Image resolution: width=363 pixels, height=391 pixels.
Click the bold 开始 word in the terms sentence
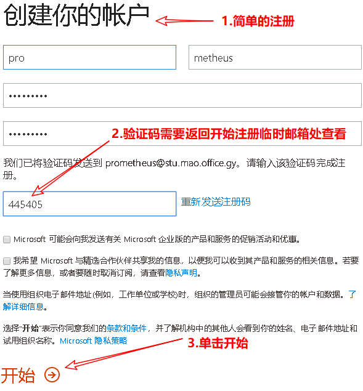click(x=30, y=328)
